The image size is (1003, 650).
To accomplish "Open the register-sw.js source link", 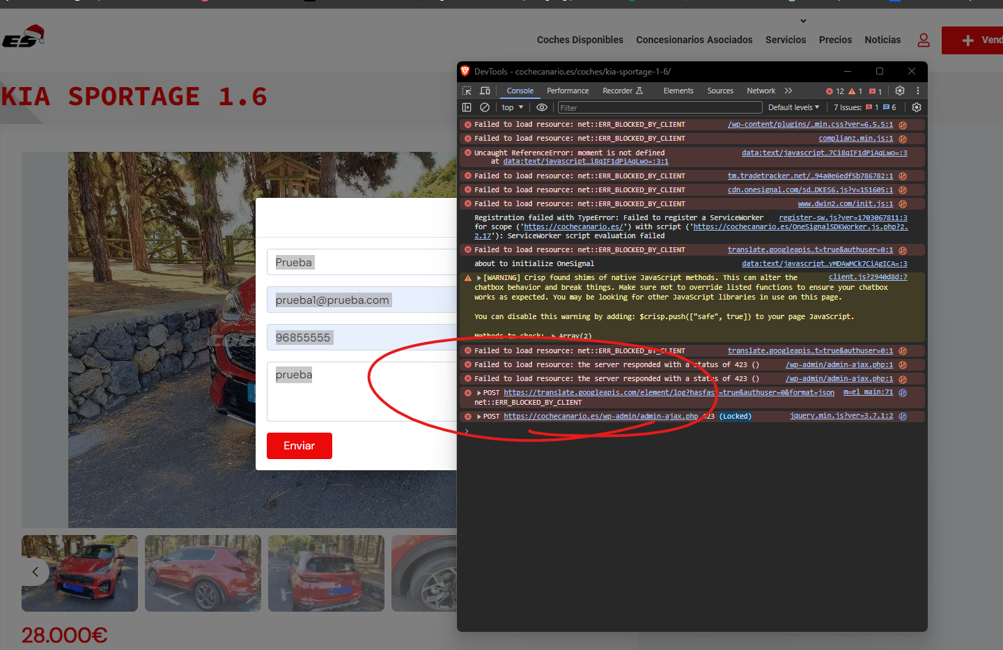I will pos(843,218).
